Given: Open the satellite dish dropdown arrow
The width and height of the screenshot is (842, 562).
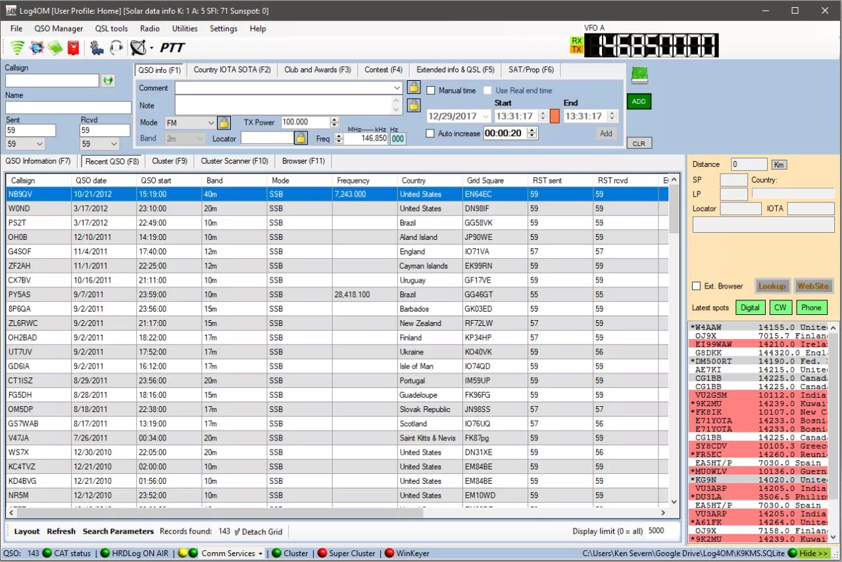Looking at the screenshot, I should pos(151,48).
